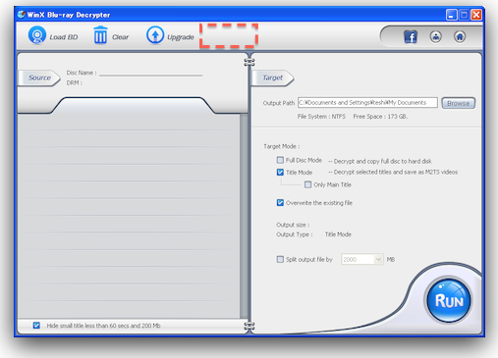Click the Load BD label

[64, 37]
